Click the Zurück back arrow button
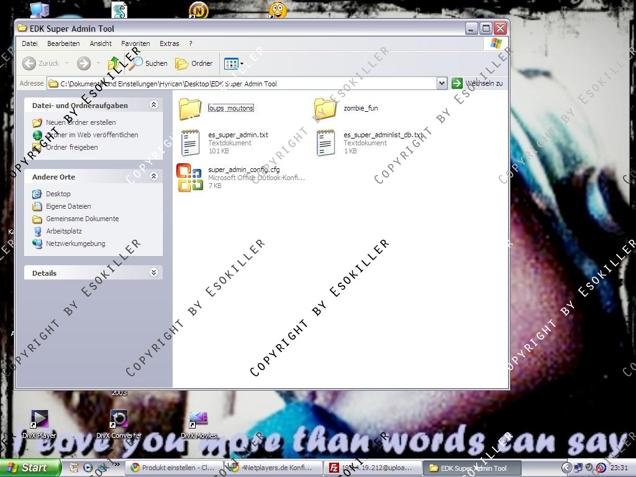This screenshot has height=477, width=636. pos(40,63)
